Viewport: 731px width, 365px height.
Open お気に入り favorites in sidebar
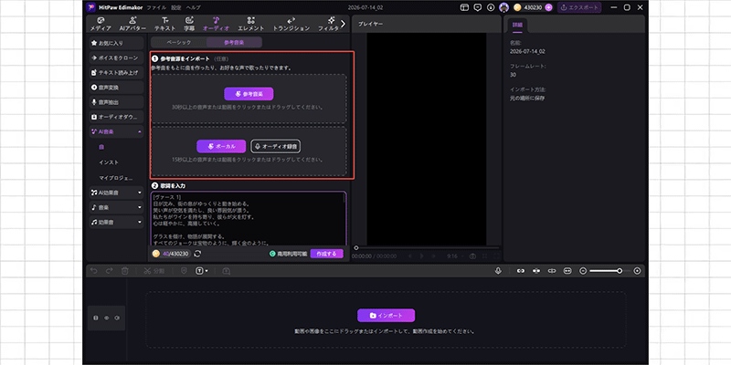[116, 43]
